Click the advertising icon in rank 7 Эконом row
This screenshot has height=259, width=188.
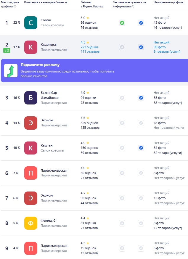122,198
